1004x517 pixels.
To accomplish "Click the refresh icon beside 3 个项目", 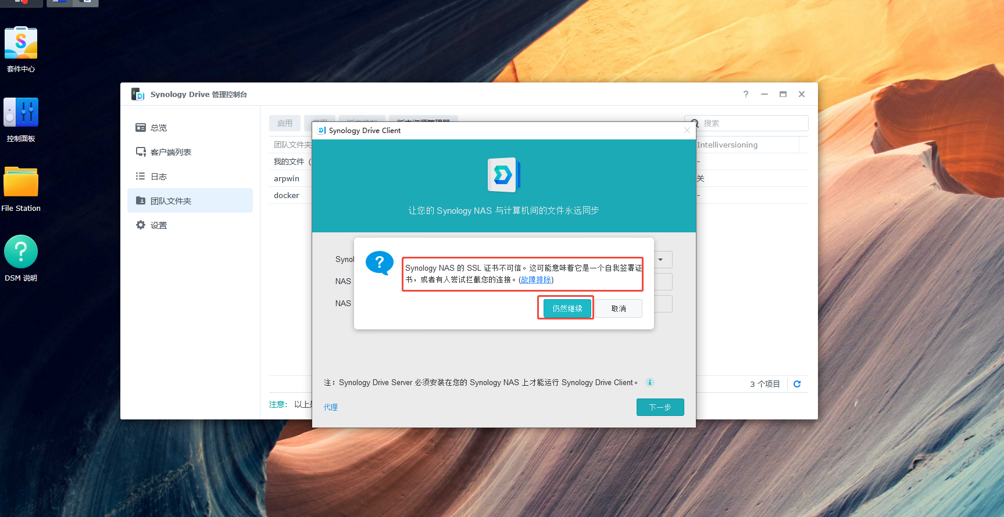I will (797, 384).
